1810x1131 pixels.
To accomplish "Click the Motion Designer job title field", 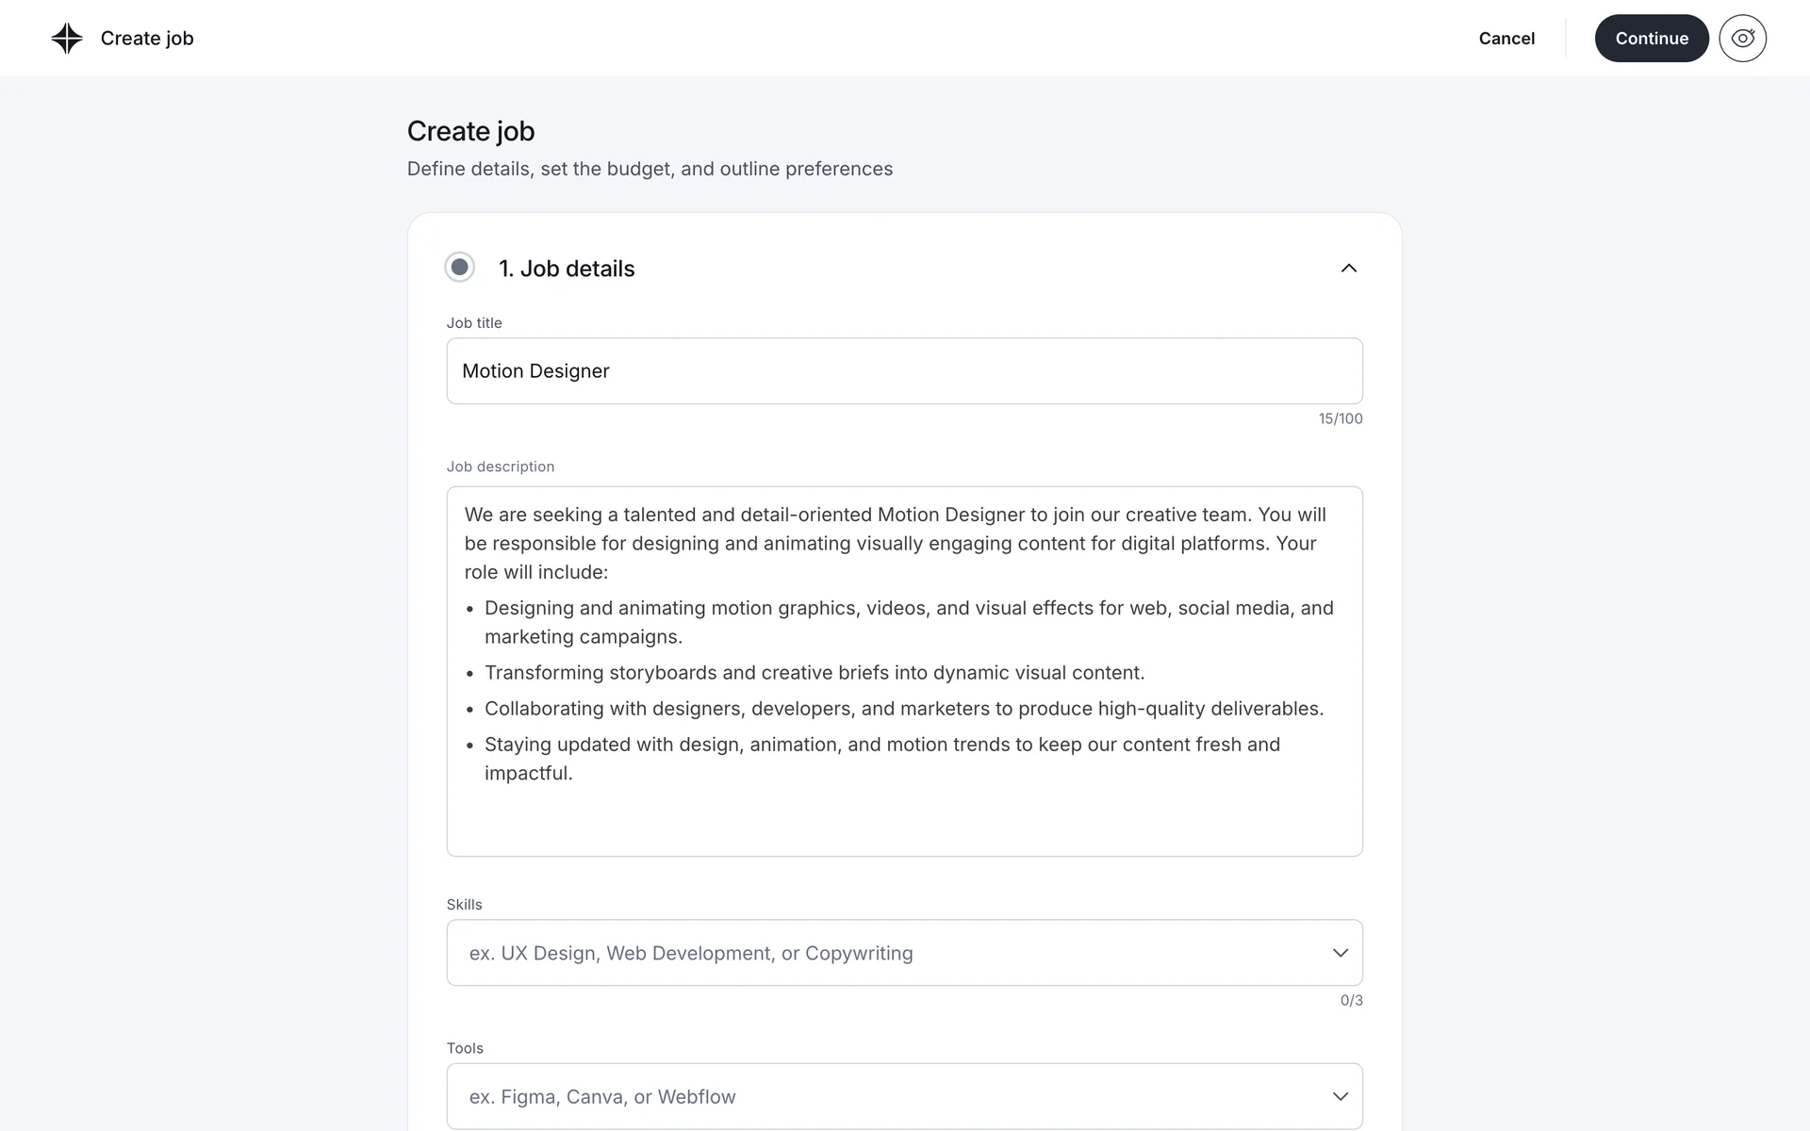I will click(903, 371).
